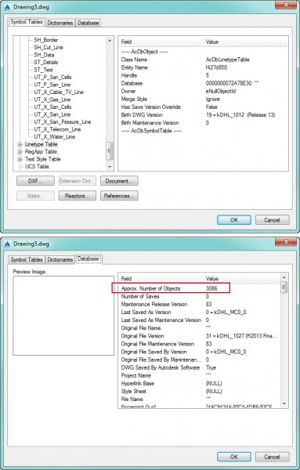
Task: Expand the Text Style Table node
Action: 20,159
